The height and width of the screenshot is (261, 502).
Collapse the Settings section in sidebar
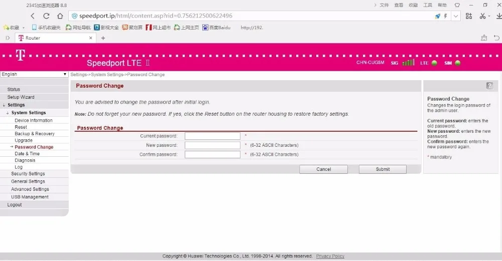[16, 105]
